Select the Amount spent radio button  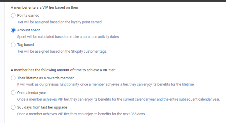click(13, 30)
